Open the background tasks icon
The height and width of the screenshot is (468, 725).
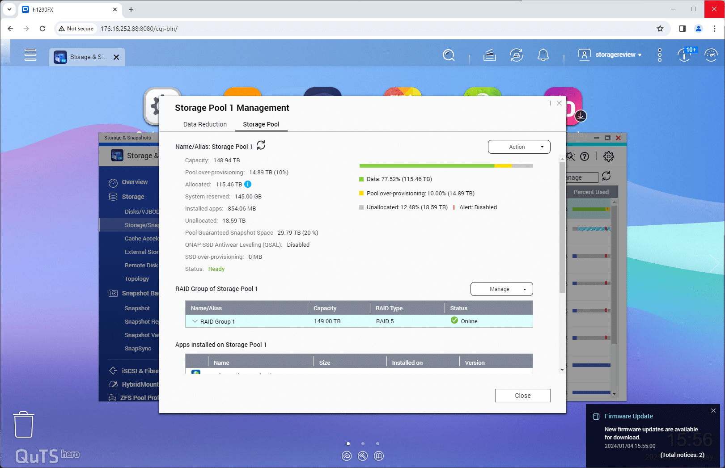click(490, 55)
